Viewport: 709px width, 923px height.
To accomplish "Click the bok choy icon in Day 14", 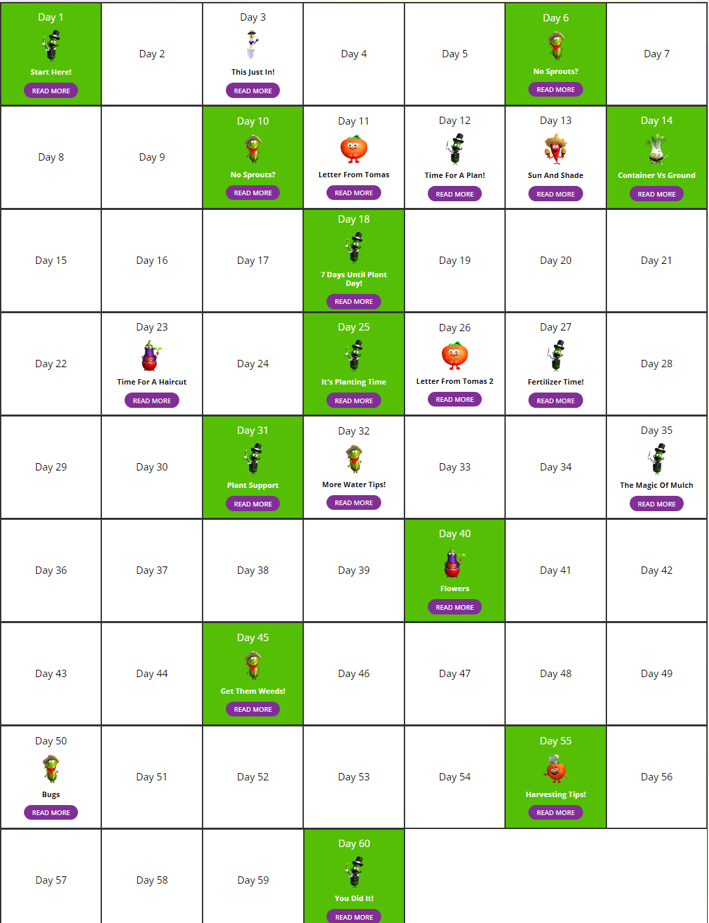I will [656, 148].
